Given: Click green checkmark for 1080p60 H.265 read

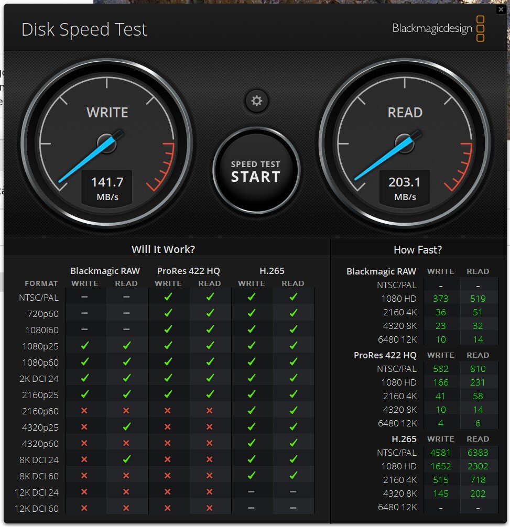Looking at the screenshot, I should click(x=293, y=361).
